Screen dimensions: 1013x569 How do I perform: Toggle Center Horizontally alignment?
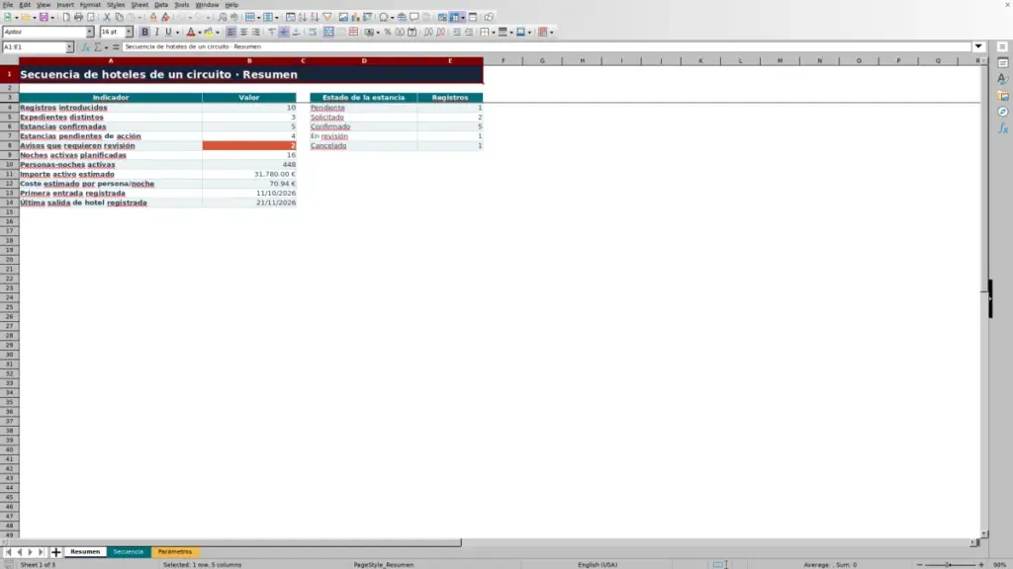pyautogui.click(x=243, y=33)
